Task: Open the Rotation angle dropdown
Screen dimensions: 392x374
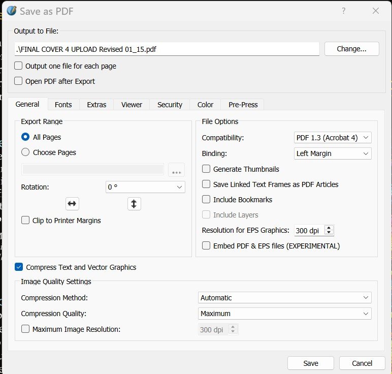Action: coord(145,187)
